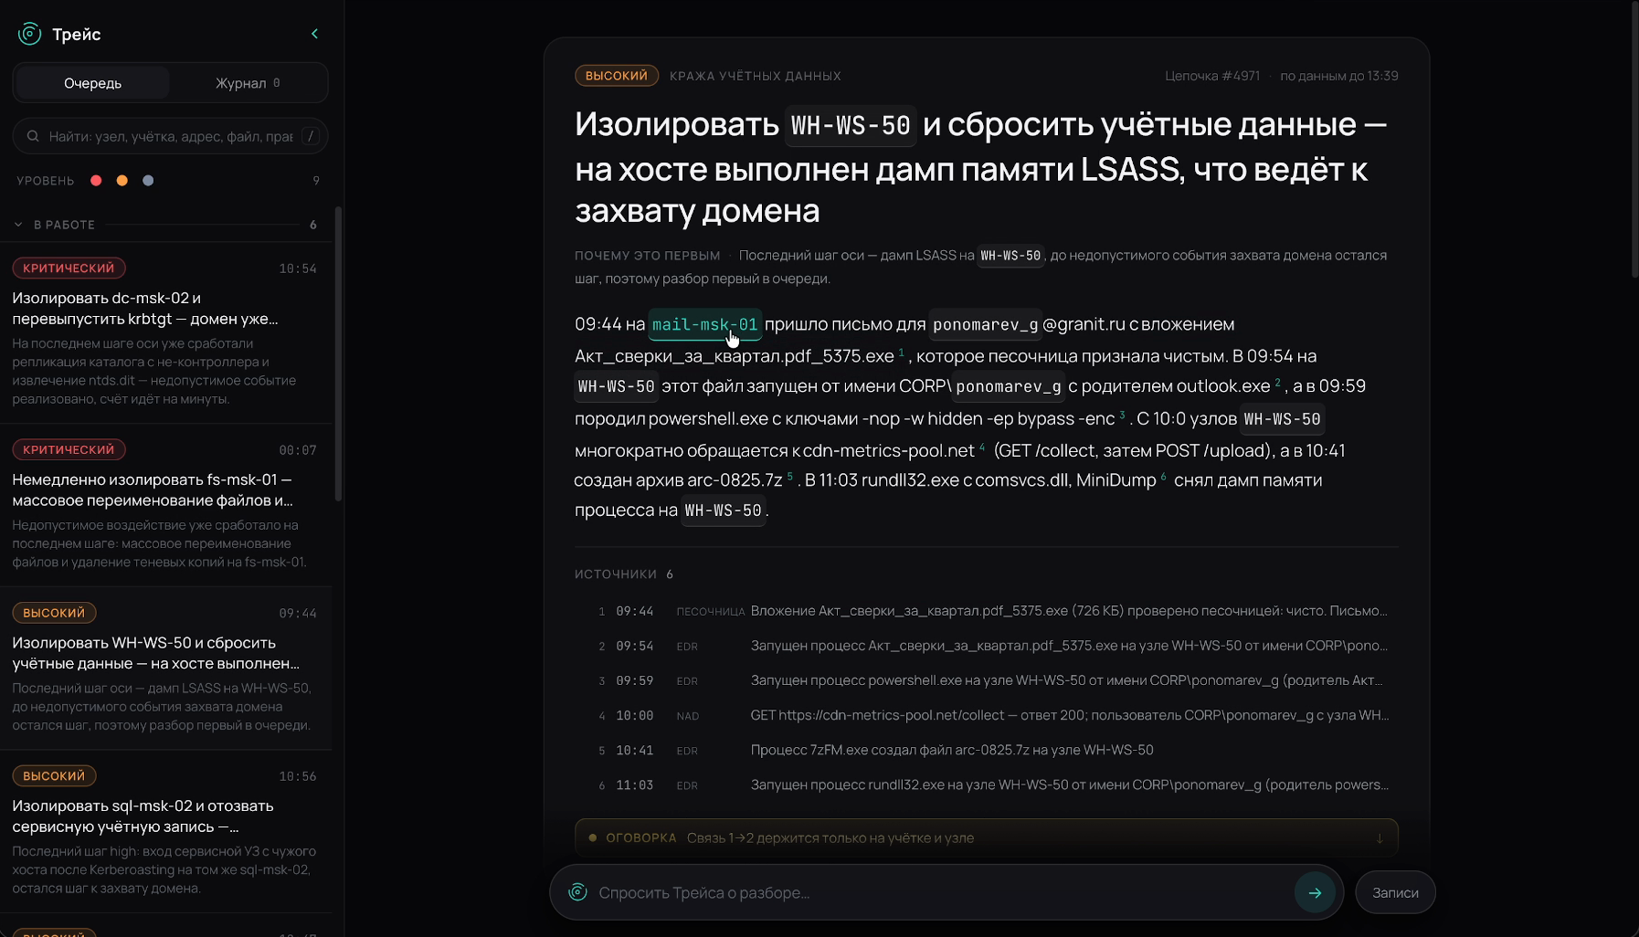Screen dimensions: 1639x937
Task: Open the Очередь tab
Action: pos(92,83)
